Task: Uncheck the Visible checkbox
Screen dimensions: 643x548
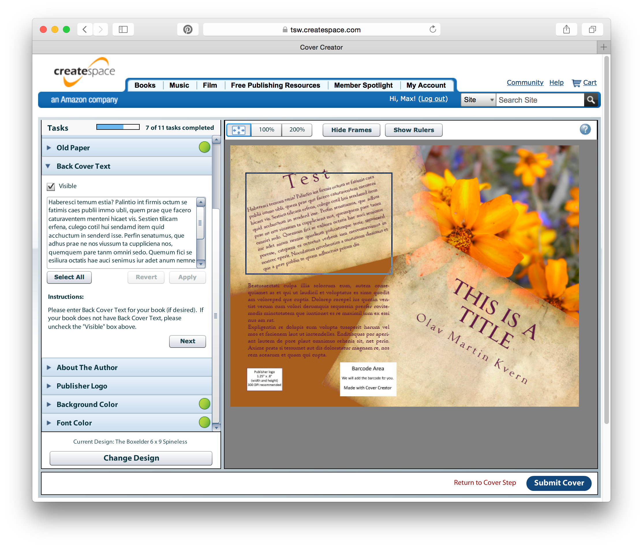Action: point(51,186)
